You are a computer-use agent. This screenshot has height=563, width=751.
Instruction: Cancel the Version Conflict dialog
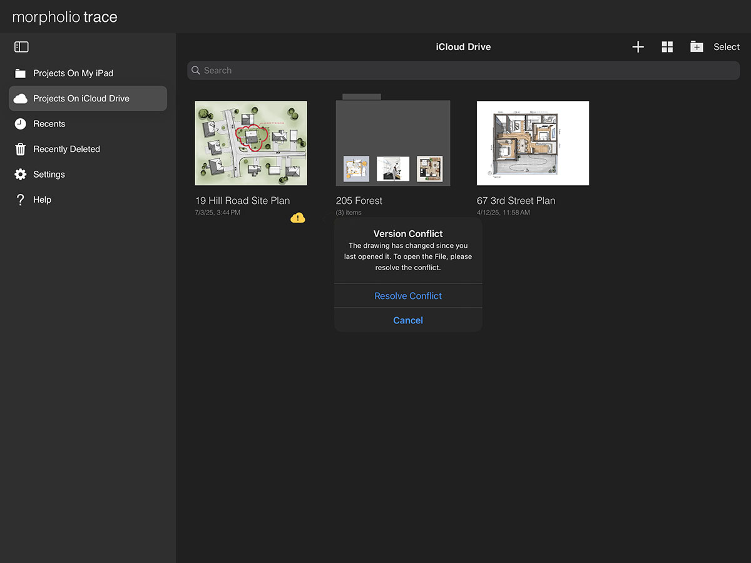(408, 320)
